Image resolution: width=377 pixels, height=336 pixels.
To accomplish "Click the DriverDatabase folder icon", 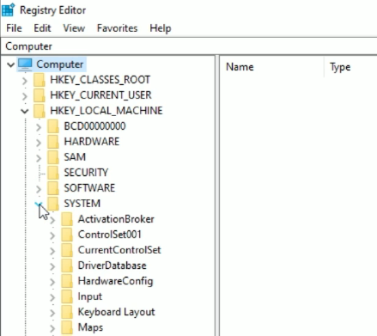I will 67,266.
